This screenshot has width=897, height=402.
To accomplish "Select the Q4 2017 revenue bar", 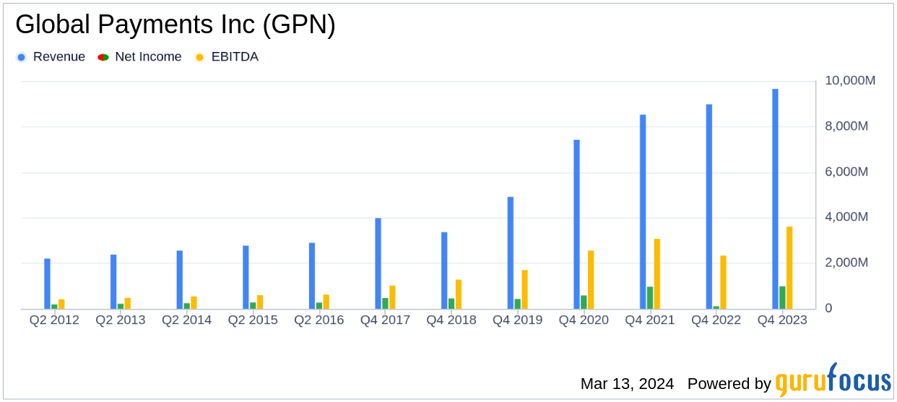I will coord(378,263).
